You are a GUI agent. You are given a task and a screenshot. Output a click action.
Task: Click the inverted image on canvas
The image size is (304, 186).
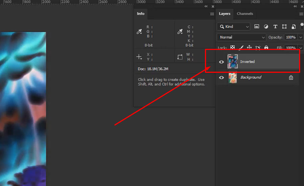click(x=23, y=109)
